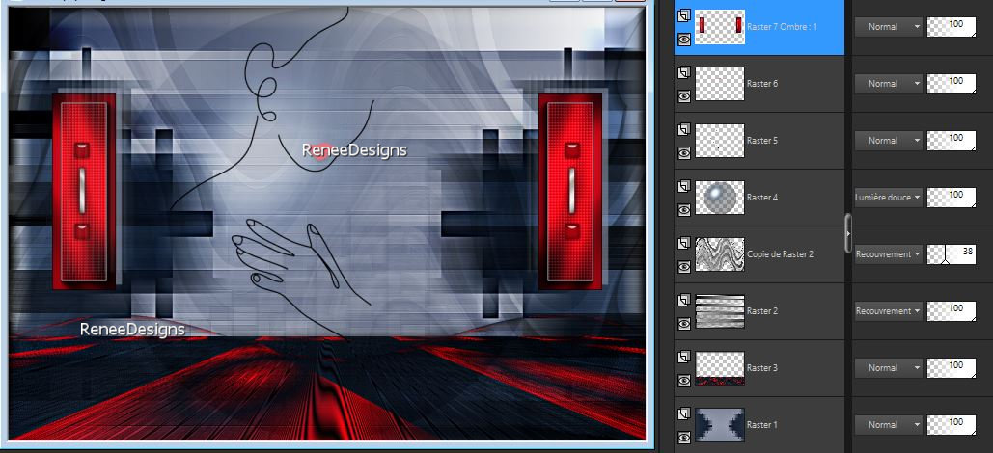Click opacity slider of Raster 4 layer
This screenshot has width=993, height=453.
tap(952, 198)
